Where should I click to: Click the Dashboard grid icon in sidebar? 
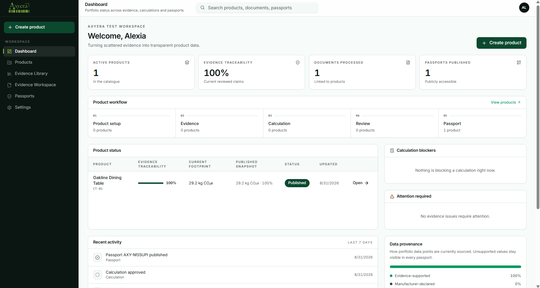coord(9,52)
